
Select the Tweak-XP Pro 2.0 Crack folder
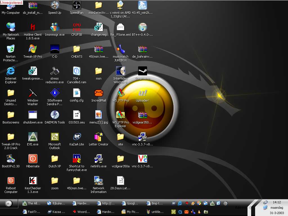click(11, 137)
